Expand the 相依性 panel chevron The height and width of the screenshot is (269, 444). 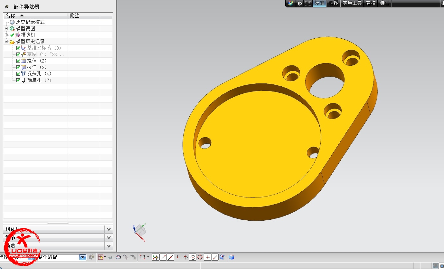pyautogui.click(x=109, y=229)
